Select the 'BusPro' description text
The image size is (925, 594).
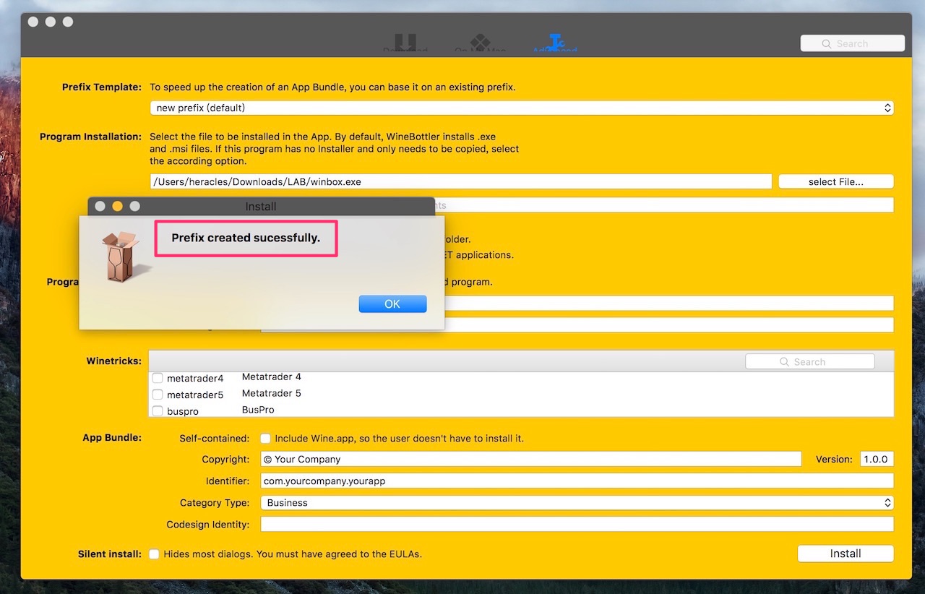[x=258, y=410]
